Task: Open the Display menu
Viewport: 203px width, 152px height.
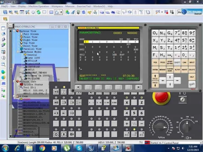Action: tap(22, 6)
